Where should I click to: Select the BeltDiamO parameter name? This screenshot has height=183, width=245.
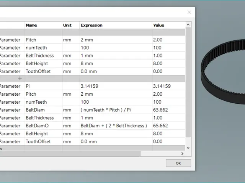click(x=43, y=126)
